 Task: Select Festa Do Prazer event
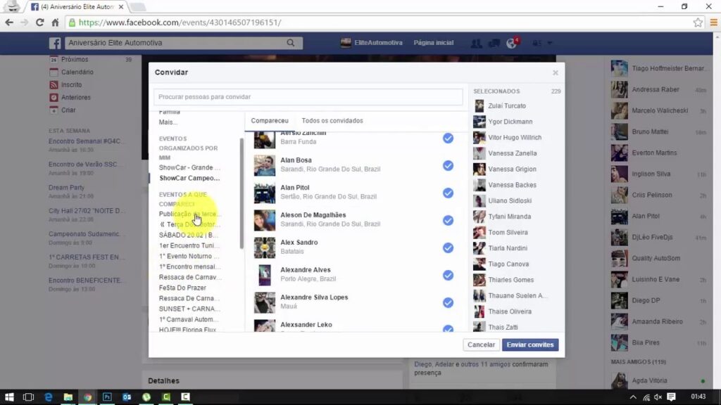182,288
